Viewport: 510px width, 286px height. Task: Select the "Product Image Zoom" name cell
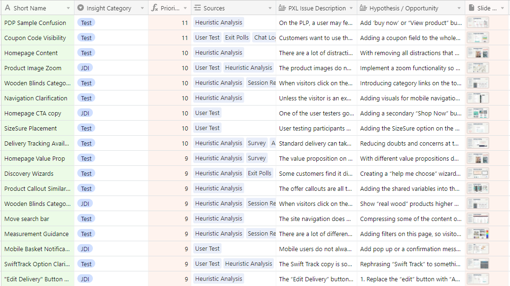coord(38,68)
